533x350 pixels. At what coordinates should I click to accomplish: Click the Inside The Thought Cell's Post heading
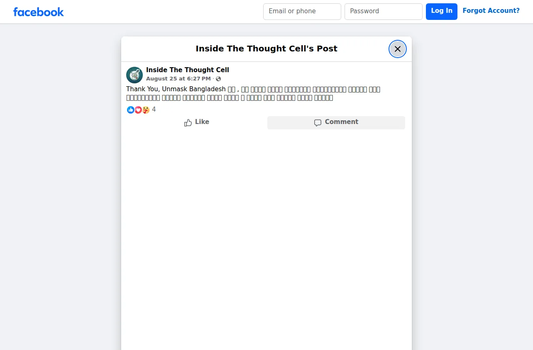(266, 49)
